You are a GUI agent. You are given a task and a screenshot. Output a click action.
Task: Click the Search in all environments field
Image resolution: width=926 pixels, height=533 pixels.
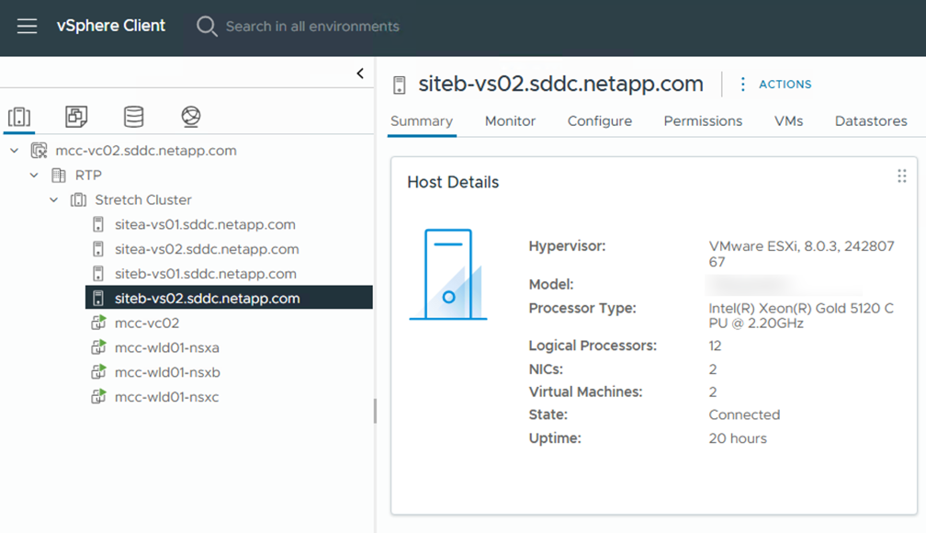pyautogui.click(x=312, y=26)
